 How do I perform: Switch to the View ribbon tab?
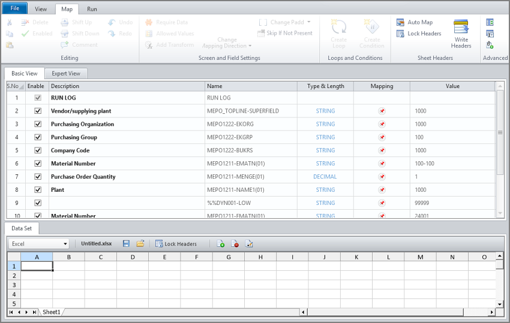point(41,9)
